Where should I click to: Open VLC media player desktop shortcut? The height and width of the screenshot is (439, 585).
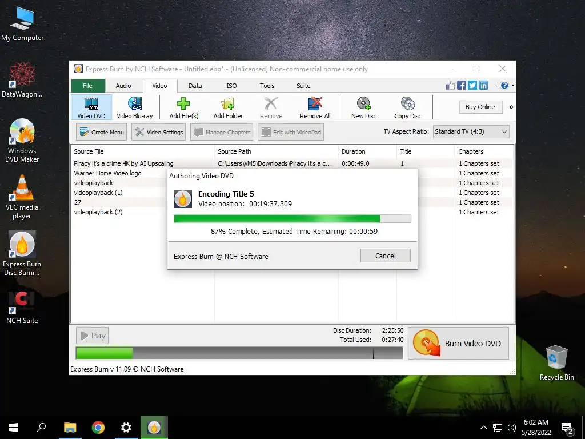[x=22, y=198]
